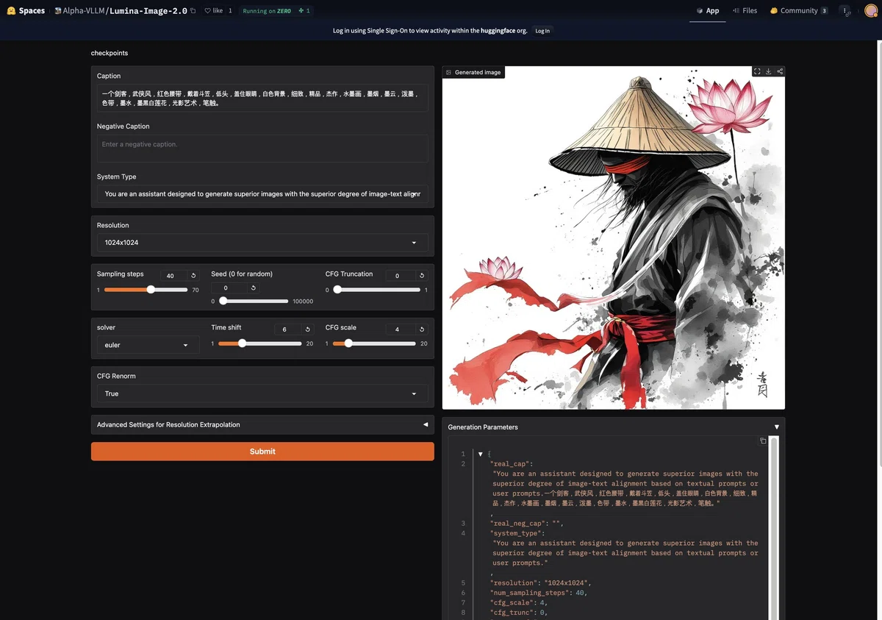Open the user profile avatar

coord(871,11)
